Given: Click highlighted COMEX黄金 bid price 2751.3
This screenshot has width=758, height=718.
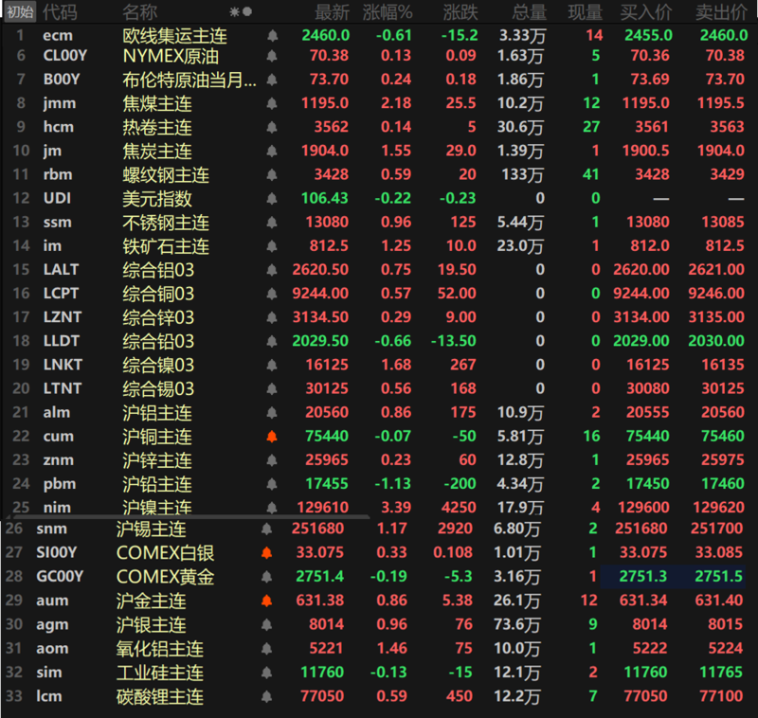Looking at the screenshot, I should point(643,577).
